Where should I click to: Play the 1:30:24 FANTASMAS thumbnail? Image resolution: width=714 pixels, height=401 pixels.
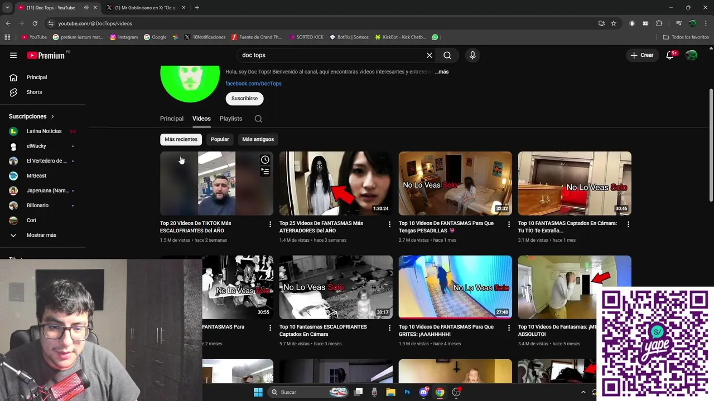(336, 183)
